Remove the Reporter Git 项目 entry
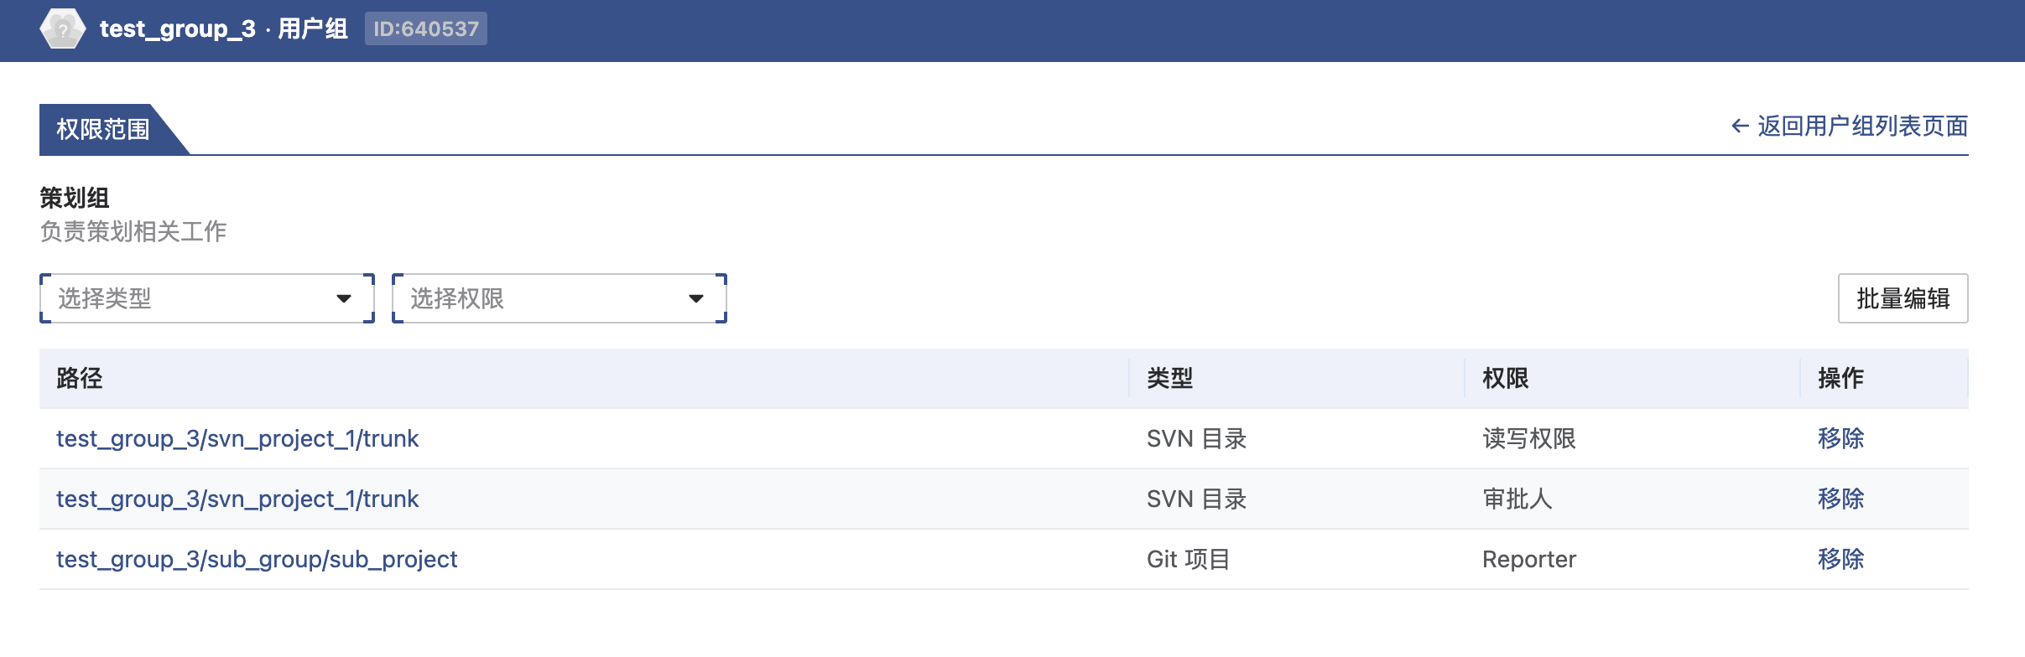This screenshot has width=2025, height=657. [x=1840, y=559]
